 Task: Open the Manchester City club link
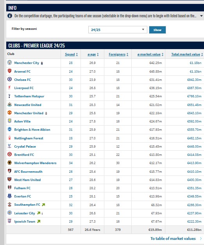tap(27, 63)
